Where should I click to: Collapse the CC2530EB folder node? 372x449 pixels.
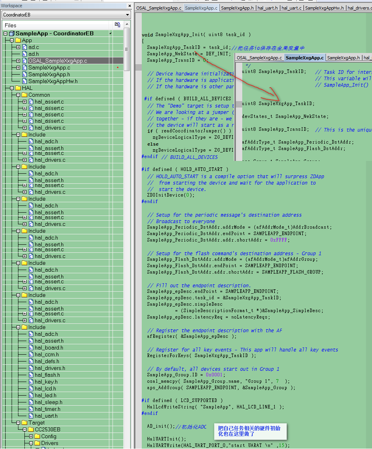point(24,429)
